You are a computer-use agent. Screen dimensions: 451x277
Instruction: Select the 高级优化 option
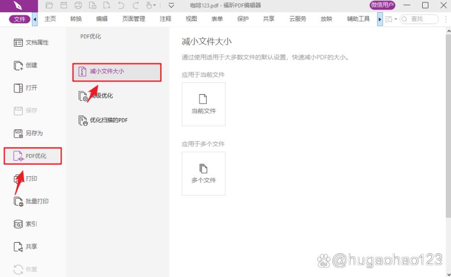pos(96,96)
